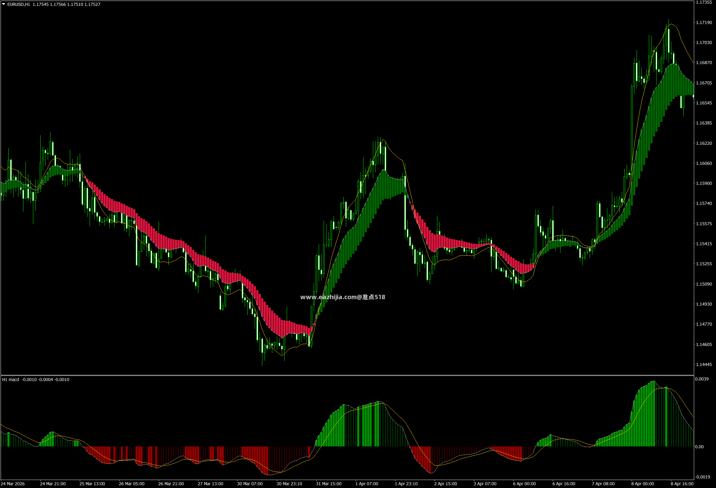The width and height of the screenshot is (716, 488).
Task: Select the 2 Apr 15:00 time label
Action: [446, 484]
